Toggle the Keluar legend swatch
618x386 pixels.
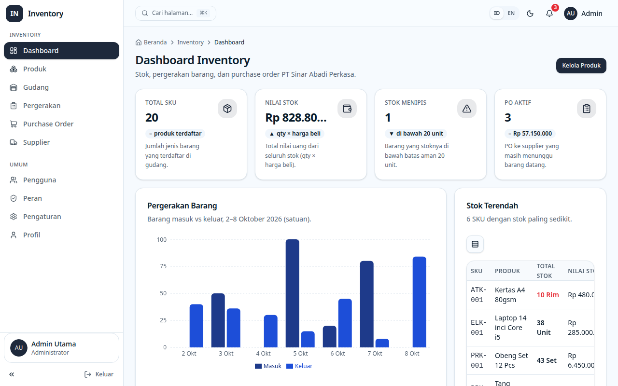click(x=290, y=366)
